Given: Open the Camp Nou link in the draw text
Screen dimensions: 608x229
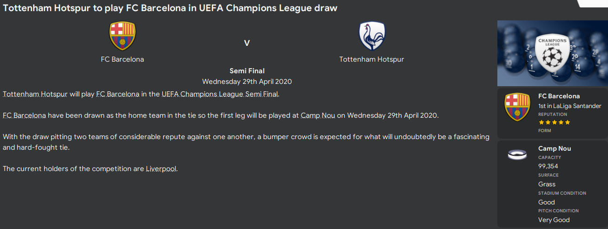Looking at the screenshot, I should click(x=317, y=115).
